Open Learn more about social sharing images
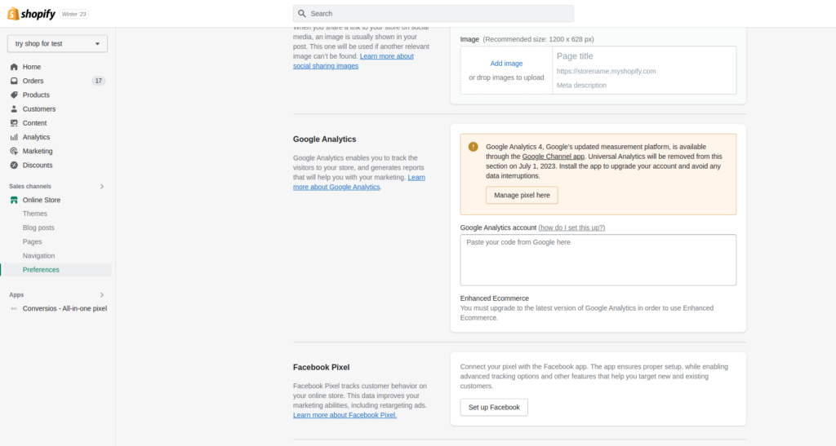This screenshot has height=446, width=836. click(x=354, y=61)
